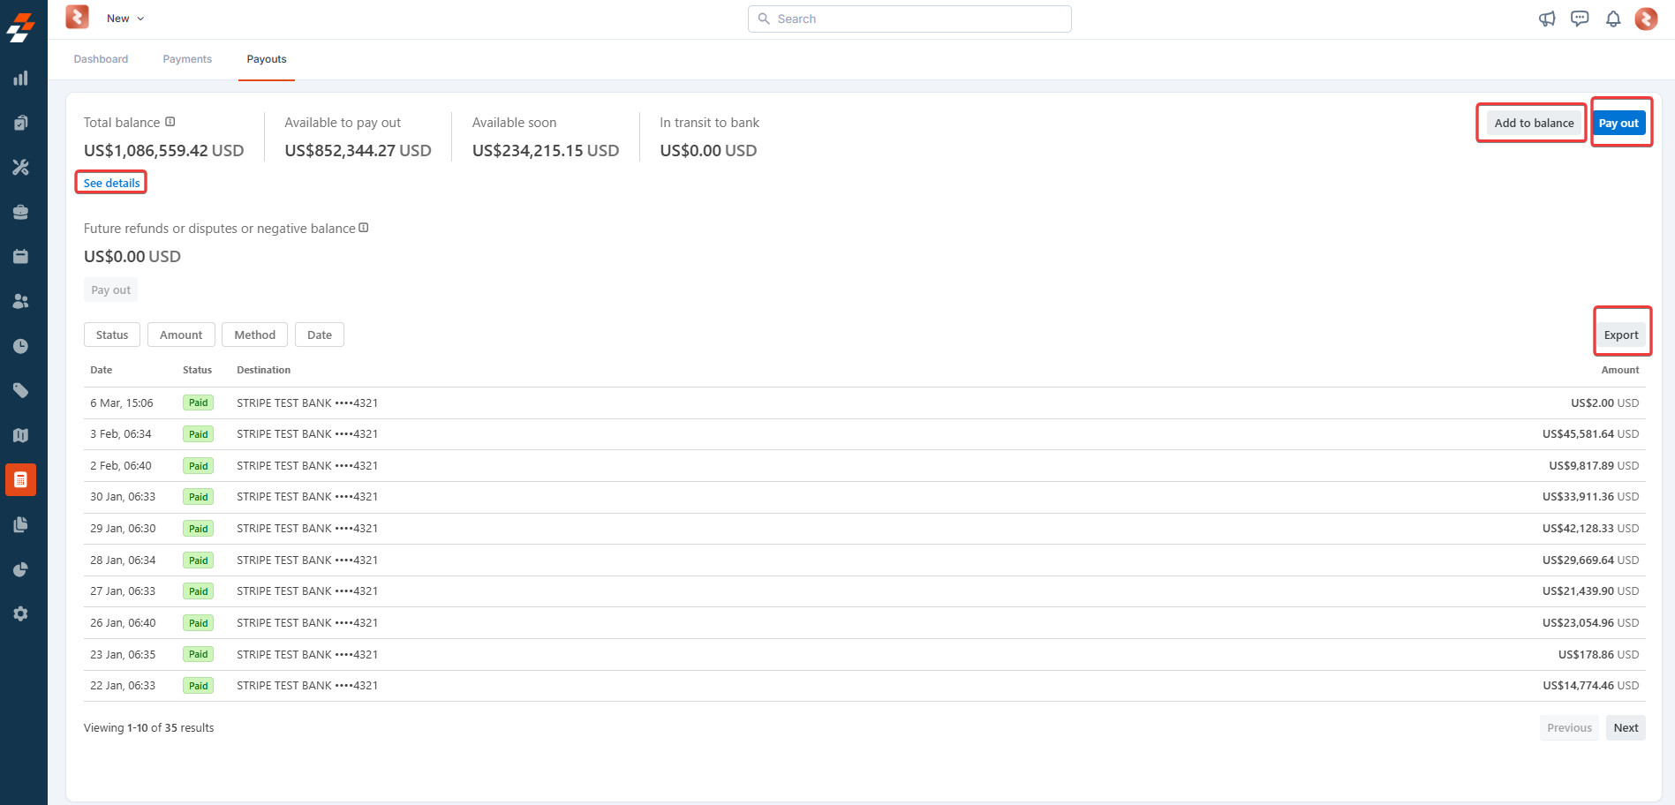Open the 27 Jan, 06:33 payout row

864,591
